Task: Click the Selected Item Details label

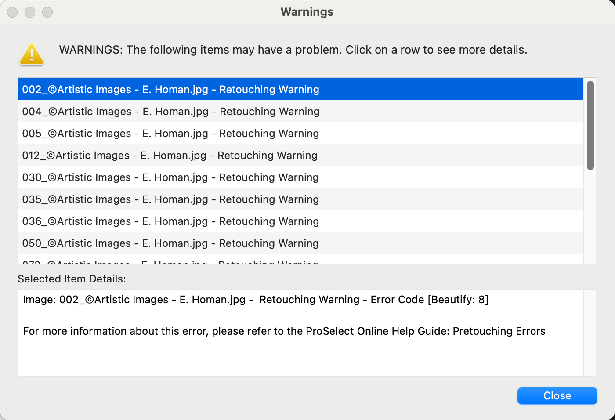Action: 72,279
